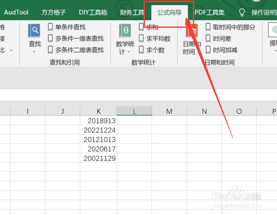The height and width of the screenshot is (215, 277).
Task: Select the 财务工具 tab
Action: pyautogui.click(x=132, y=12)
